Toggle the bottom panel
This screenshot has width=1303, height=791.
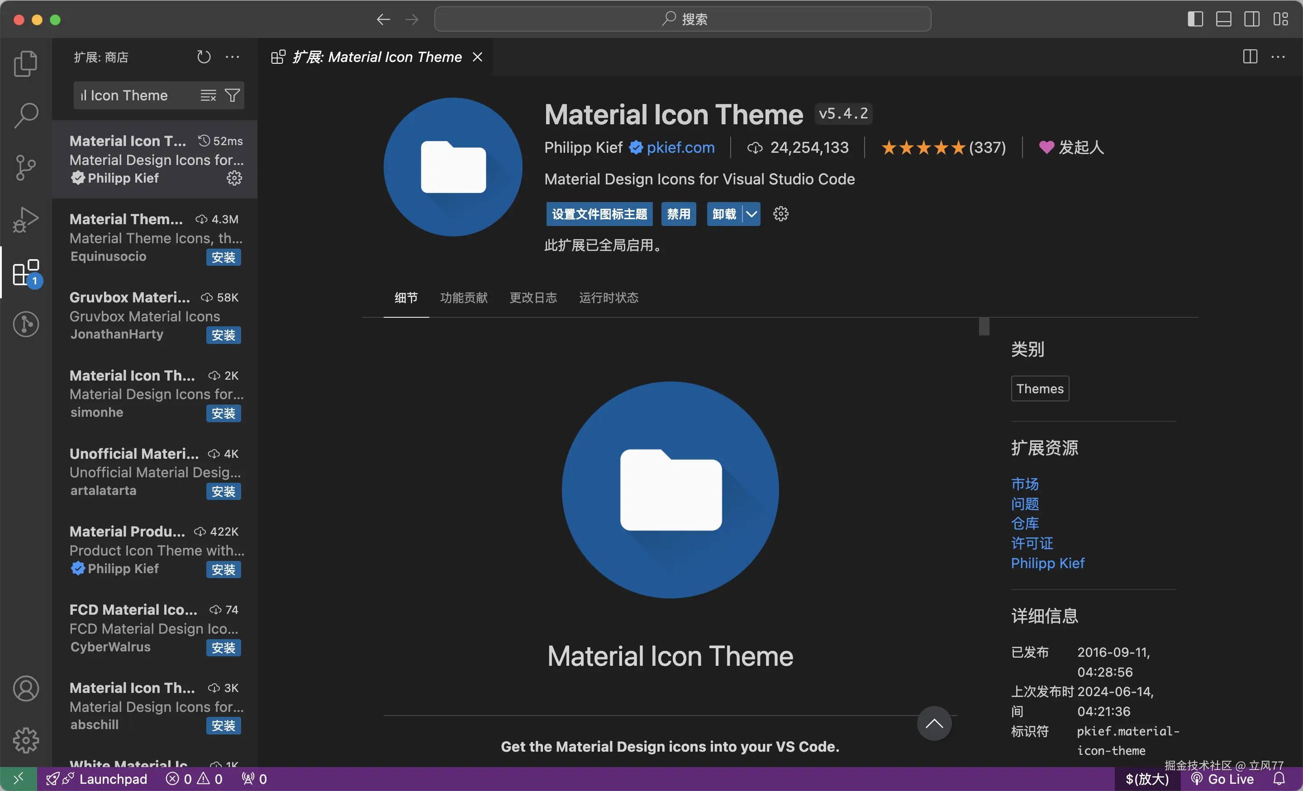pyautogui.click(x=1224, y=19)
